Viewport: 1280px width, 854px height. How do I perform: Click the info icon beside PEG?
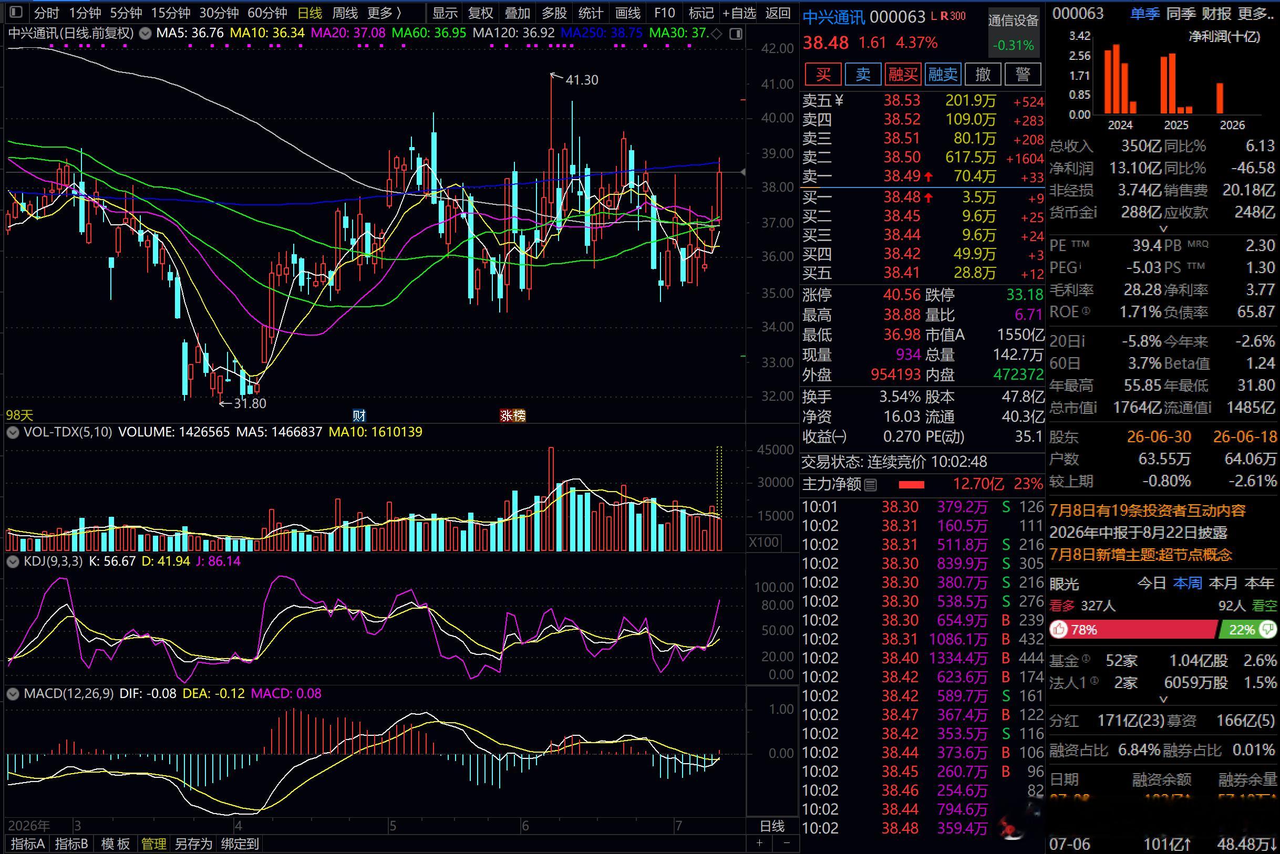1079,266
